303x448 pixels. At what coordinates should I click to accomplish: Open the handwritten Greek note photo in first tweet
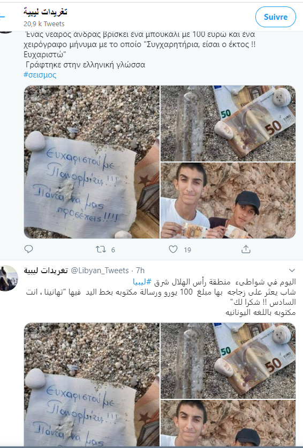click(92, 162)
